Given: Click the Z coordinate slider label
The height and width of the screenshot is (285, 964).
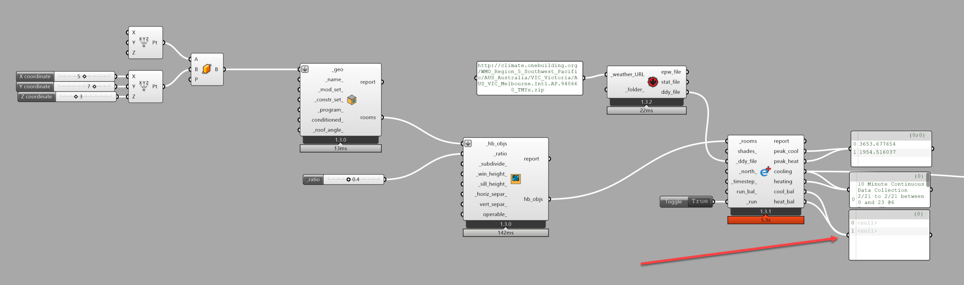Looking at the screenshot, I should pyautogui.click(x=36, y=97).
